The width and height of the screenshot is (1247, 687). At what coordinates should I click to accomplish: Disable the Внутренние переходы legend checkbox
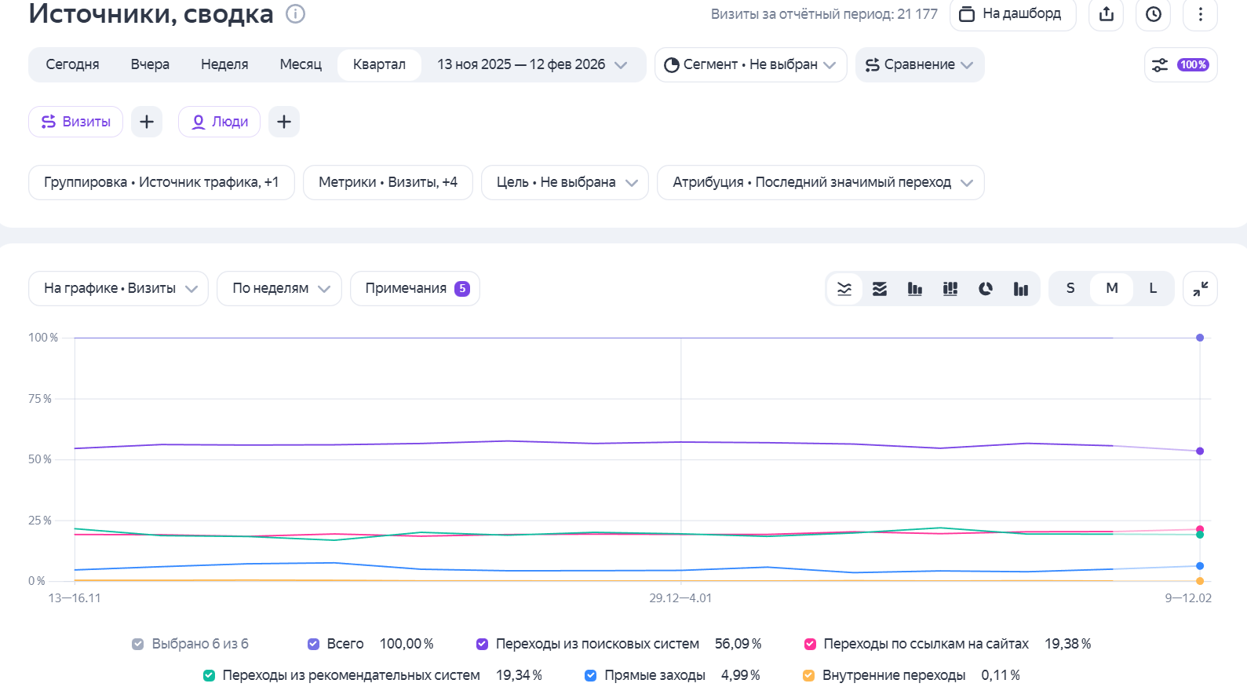click(808, 675)
